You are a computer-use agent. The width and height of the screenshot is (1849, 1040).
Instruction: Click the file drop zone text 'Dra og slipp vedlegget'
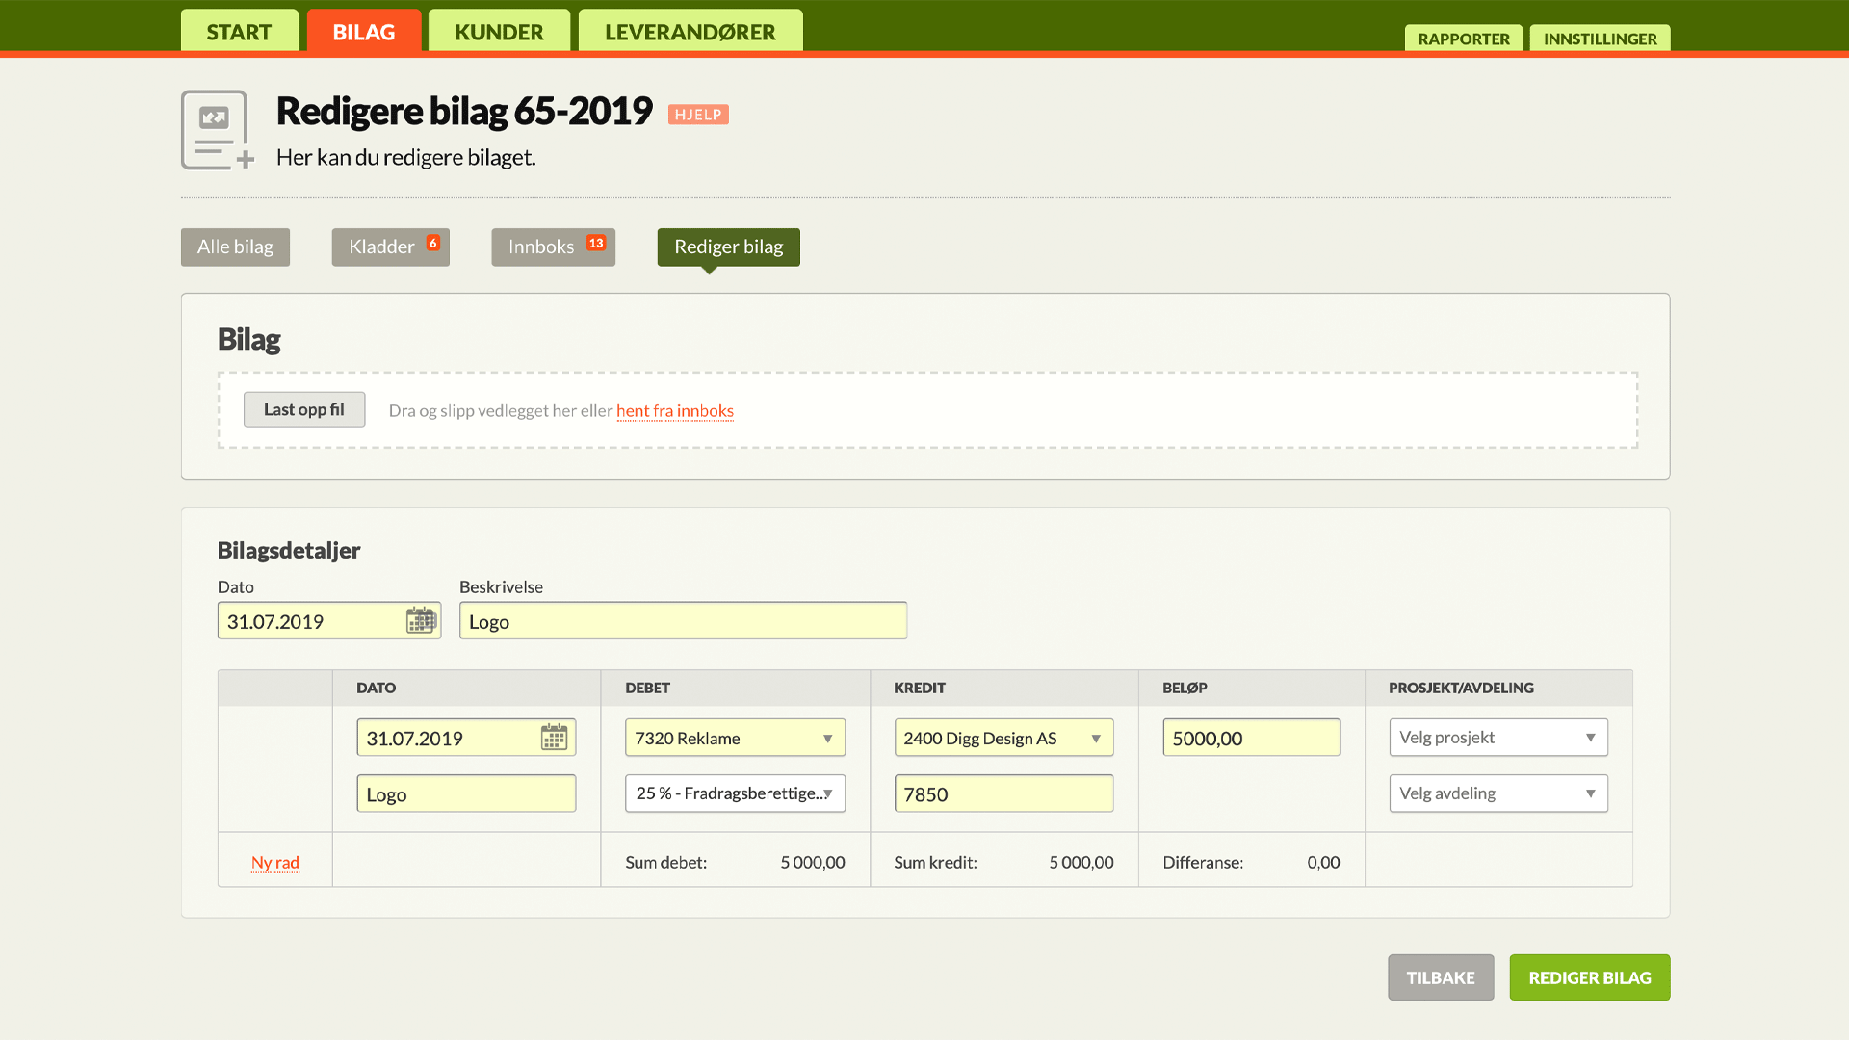point(501,411)
